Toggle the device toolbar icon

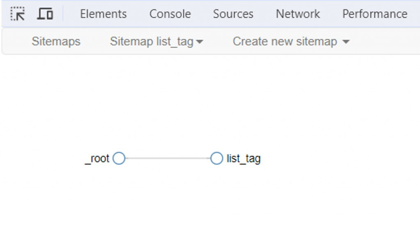(x=45, y=14)
